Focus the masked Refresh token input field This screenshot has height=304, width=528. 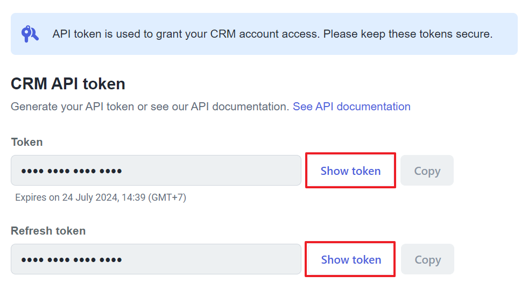point(156,259)
